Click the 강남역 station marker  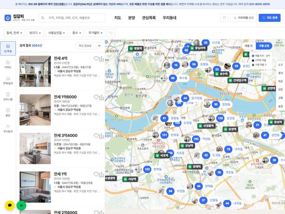pos(187,145)
